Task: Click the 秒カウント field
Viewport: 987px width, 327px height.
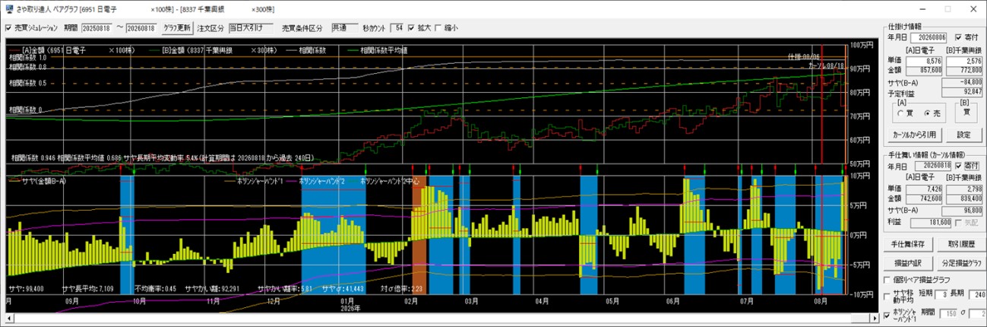Action: [397, 28]
